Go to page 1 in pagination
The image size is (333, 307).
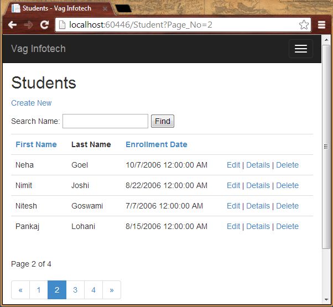[x=39, y=290]
